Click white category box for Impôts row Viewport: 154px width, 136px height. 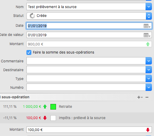click(x=53, y=118)
